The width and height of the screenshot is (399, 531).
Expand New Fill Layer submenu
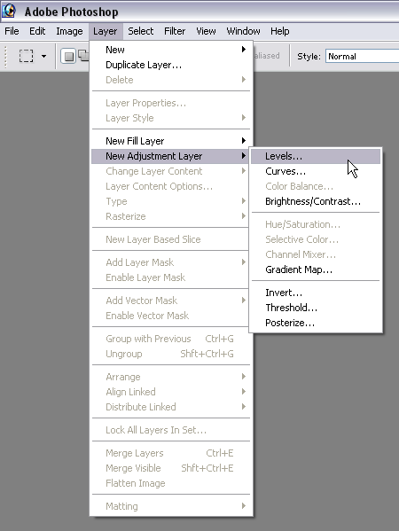[171, 141]
